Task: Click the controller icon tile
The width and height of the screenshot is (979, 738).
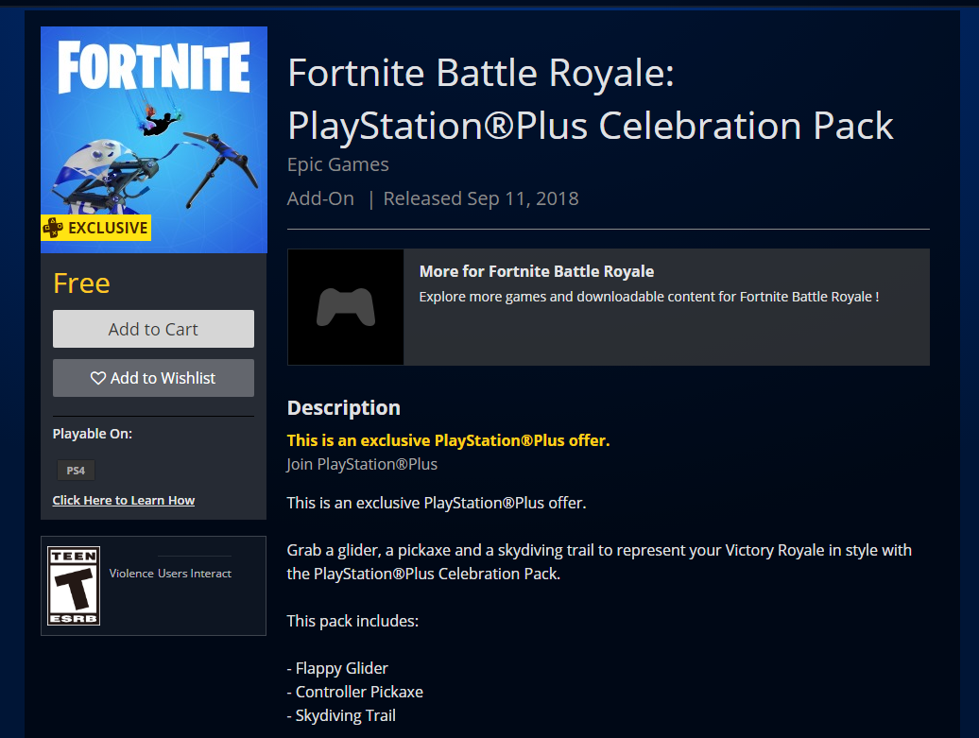Action: (x=346, y=307)
